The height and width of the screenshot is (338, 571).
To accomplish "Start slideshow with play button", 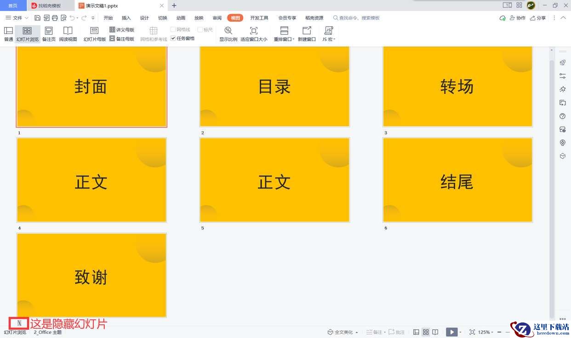I will coord(452,332).
